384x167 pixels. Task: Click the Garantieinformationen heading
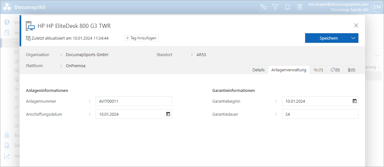pos(234,91)
